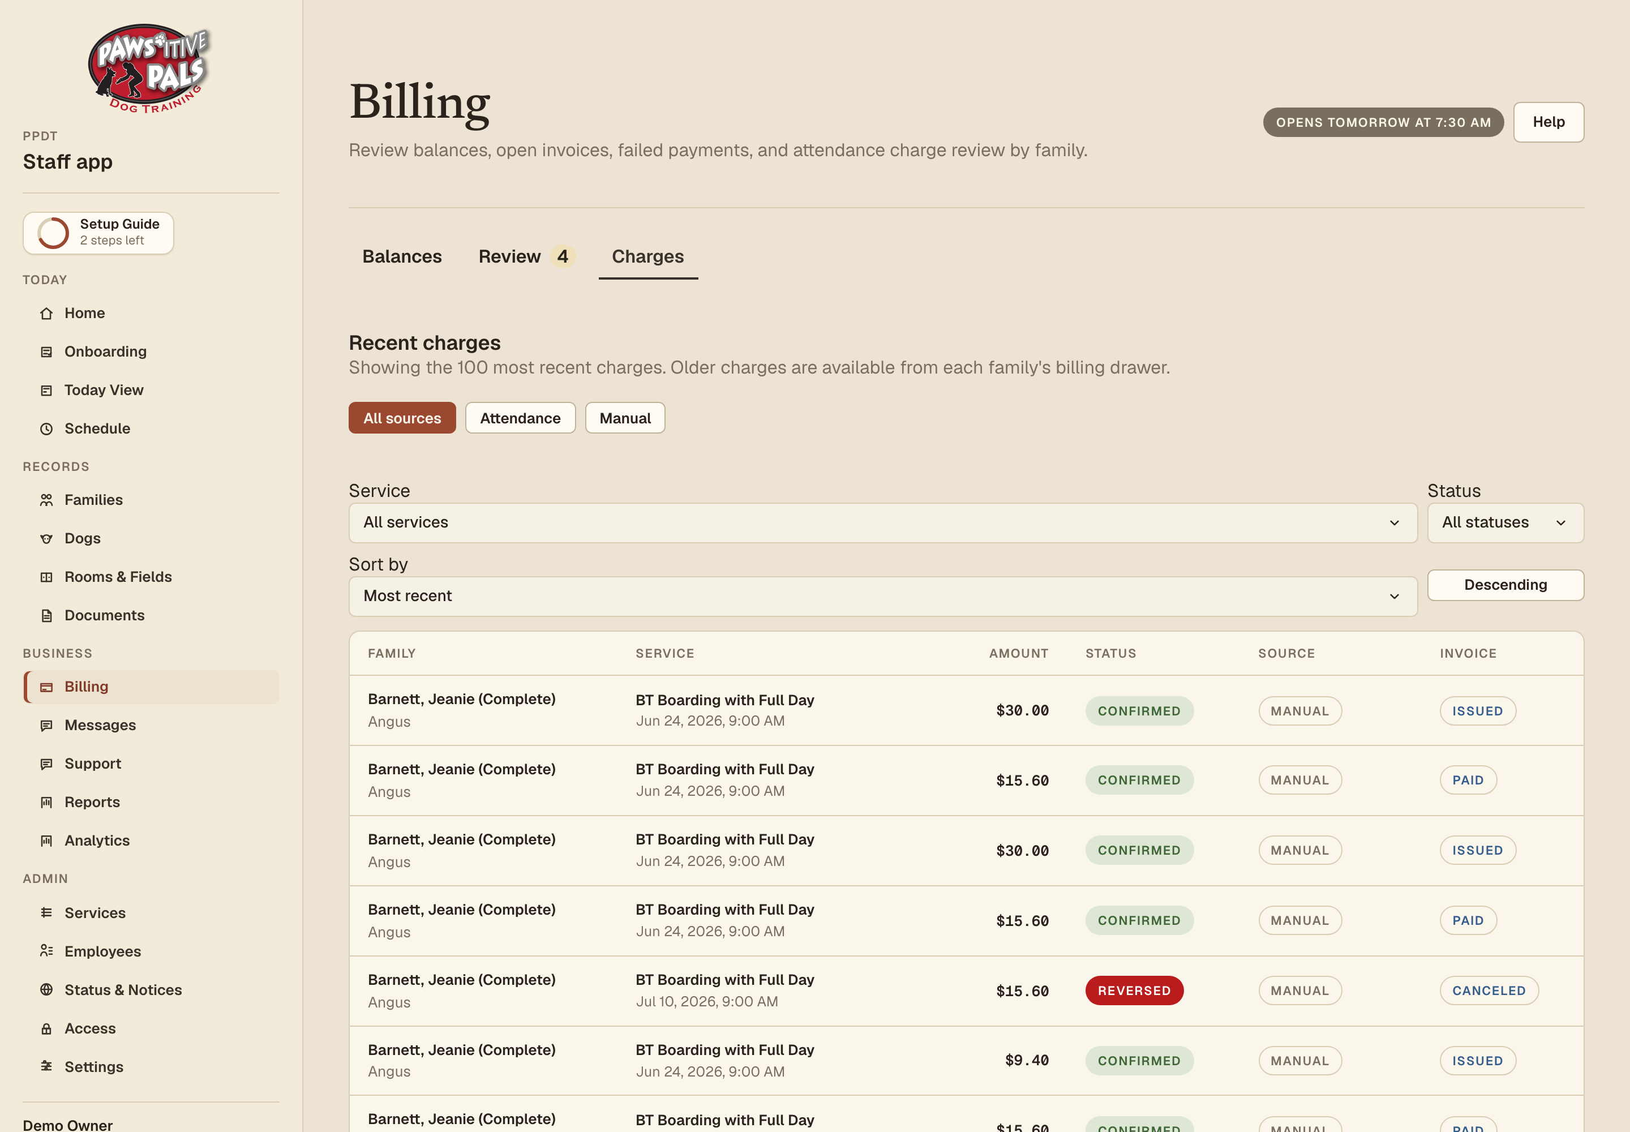This screenshot has width=1630, height=1132.
Task: Open the Most recent sort dropdown
Action: [x=882, y=597]
